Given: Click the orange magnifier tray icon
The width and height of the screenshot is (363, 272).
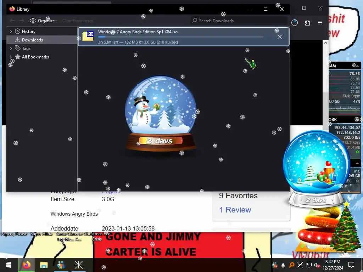Looking at the screenshot, I should pos(292,265).
